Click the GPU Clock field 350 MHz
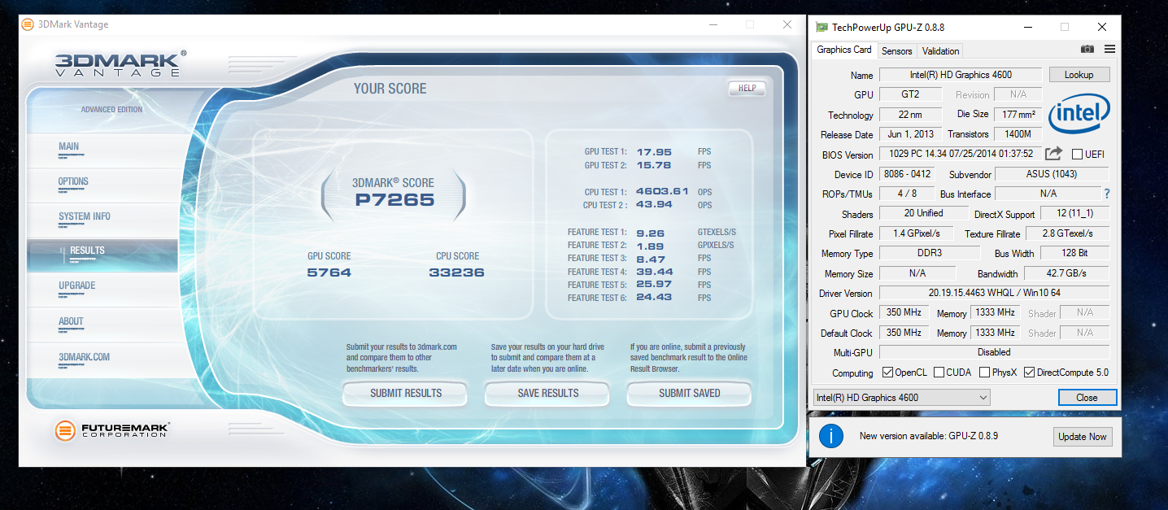Image resolution: width=1168 pixels, height=510 pixels. point(903,313)
